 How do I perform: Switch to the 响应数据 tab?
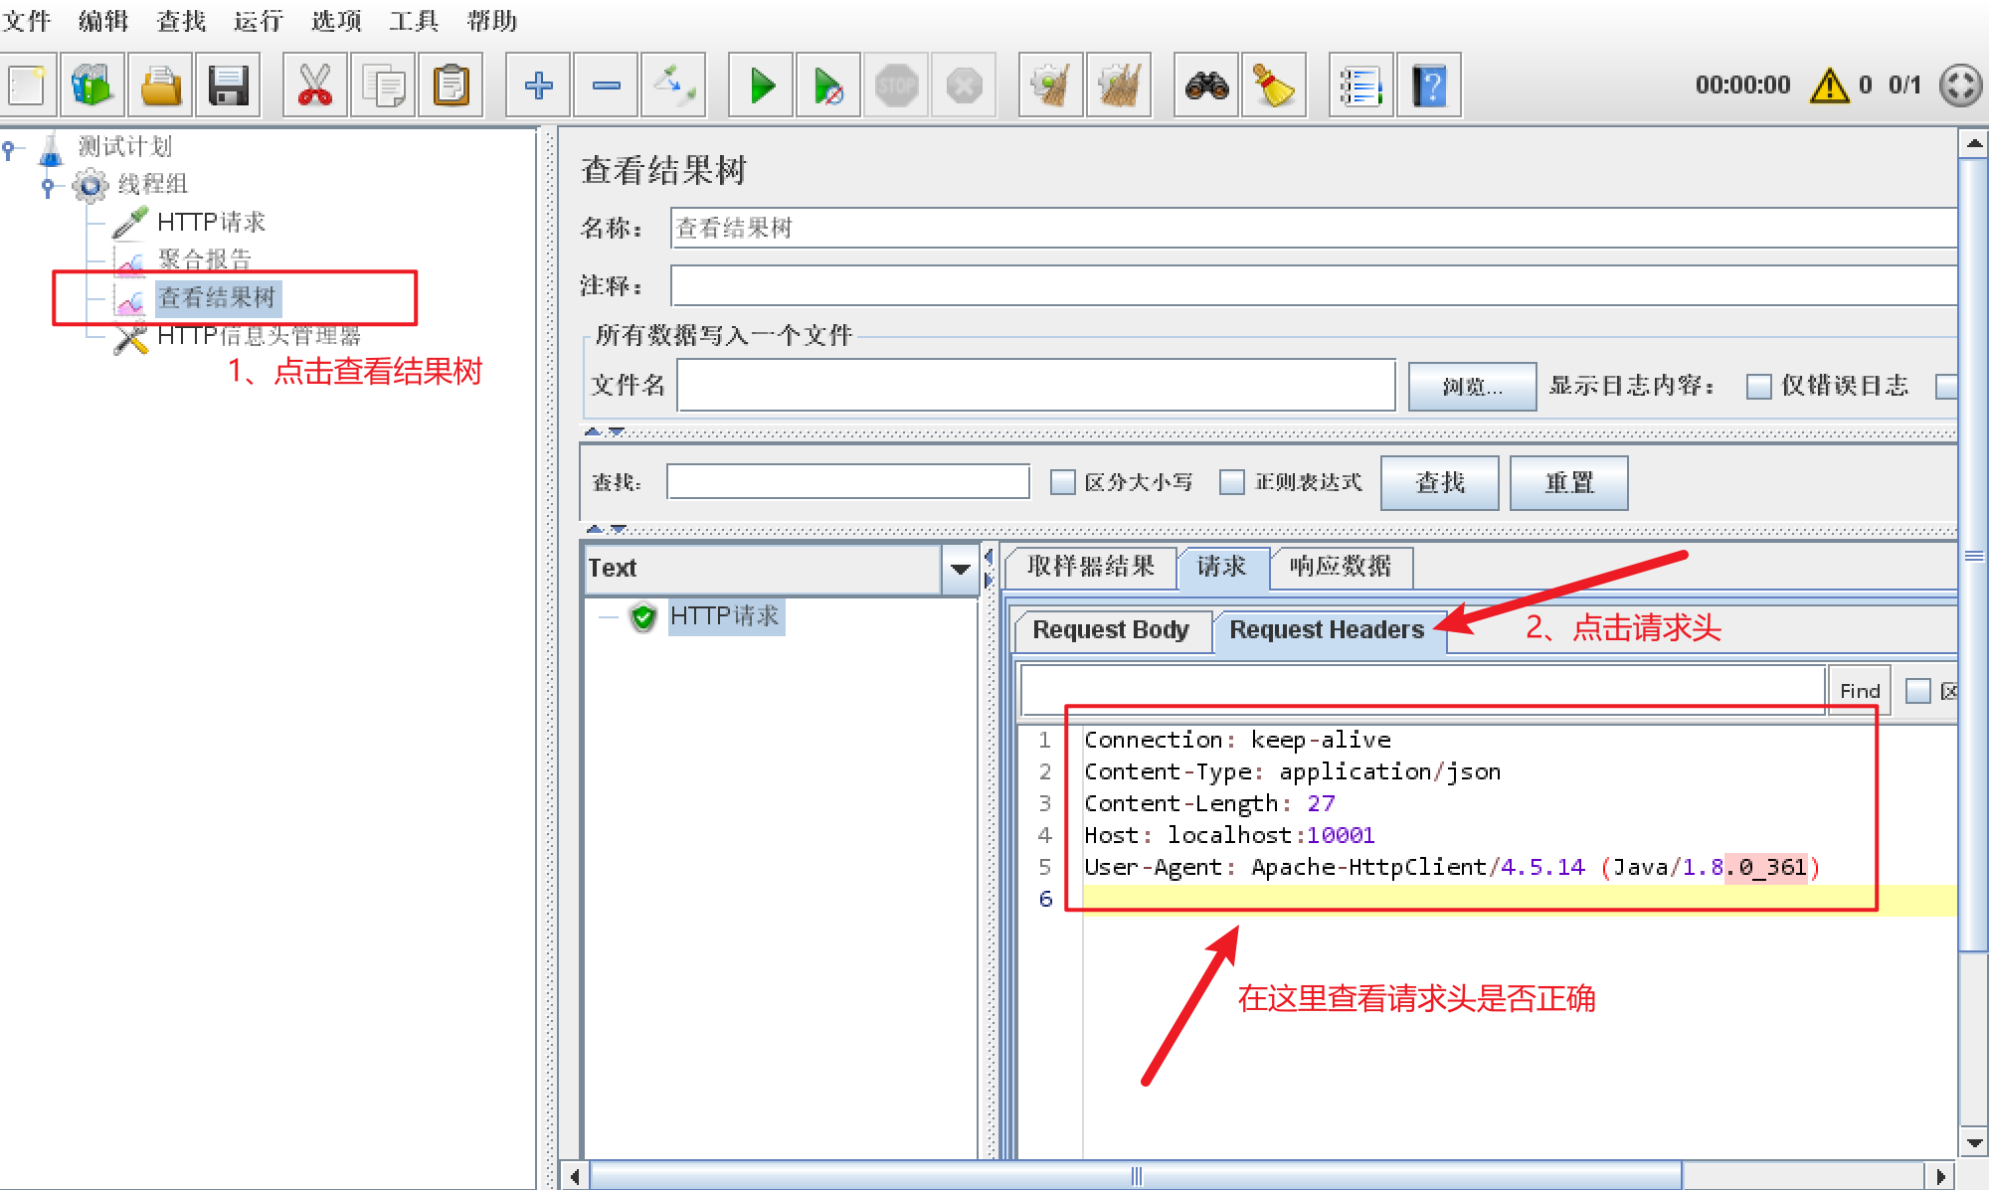[x=1340, y=567]
